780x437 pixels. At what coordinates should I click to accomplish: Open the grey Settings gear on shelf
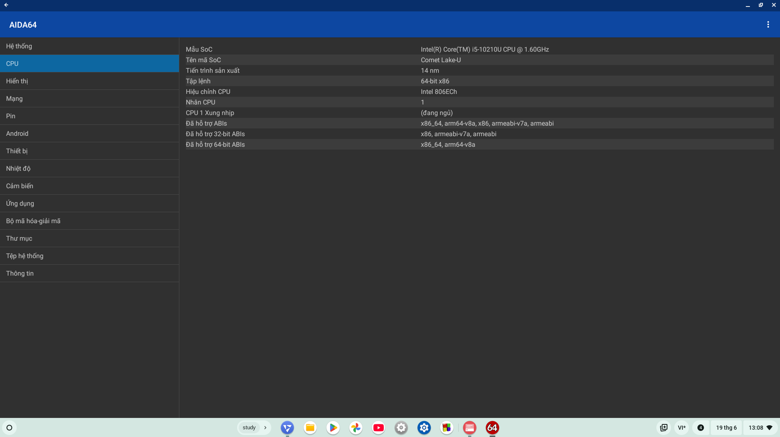pos(401,428)
